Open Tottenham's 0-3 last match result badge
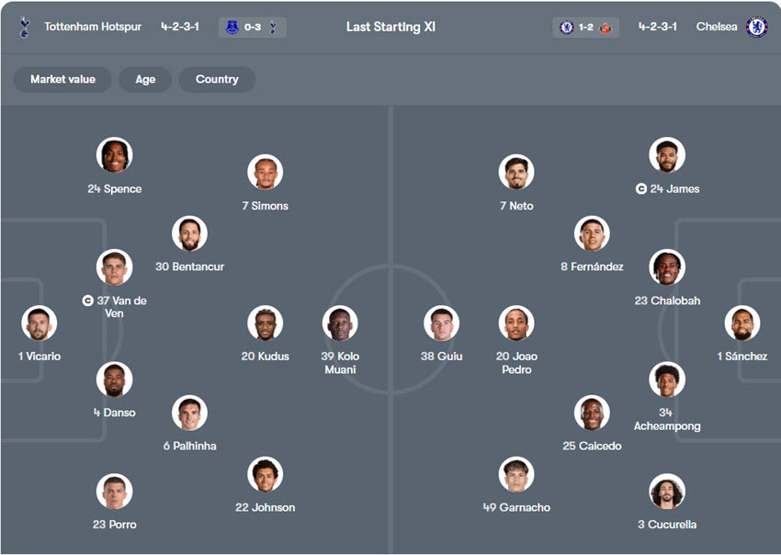This screenshot has height=555, width=781. (x=253, y=28)
